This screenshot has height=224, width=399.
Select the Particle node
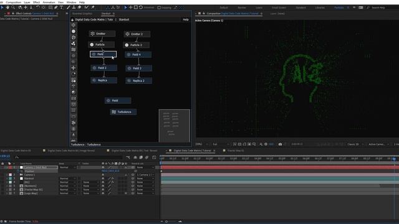101,44
